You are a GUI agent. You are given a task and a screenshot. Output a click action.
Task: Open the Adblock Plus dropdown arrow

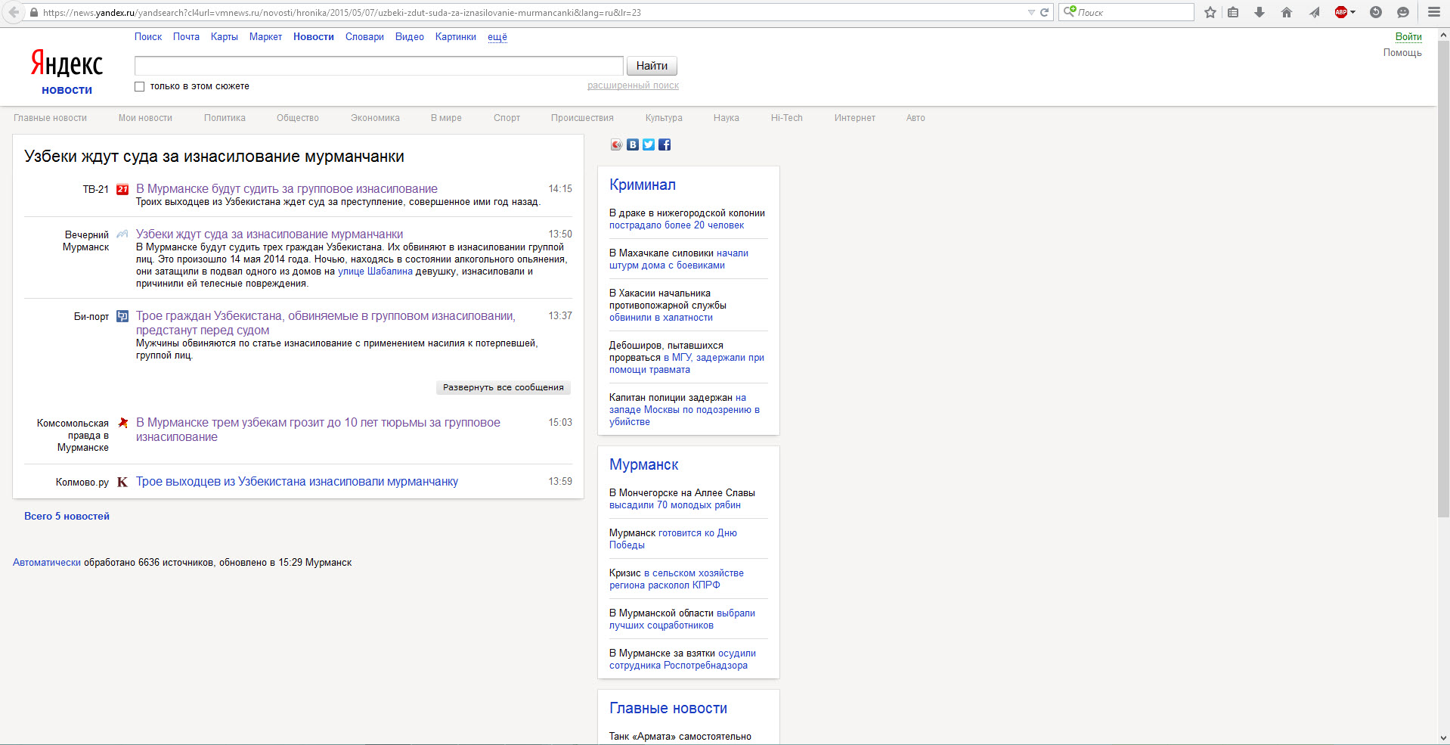pyautogui.click(x=1352, y=12)
